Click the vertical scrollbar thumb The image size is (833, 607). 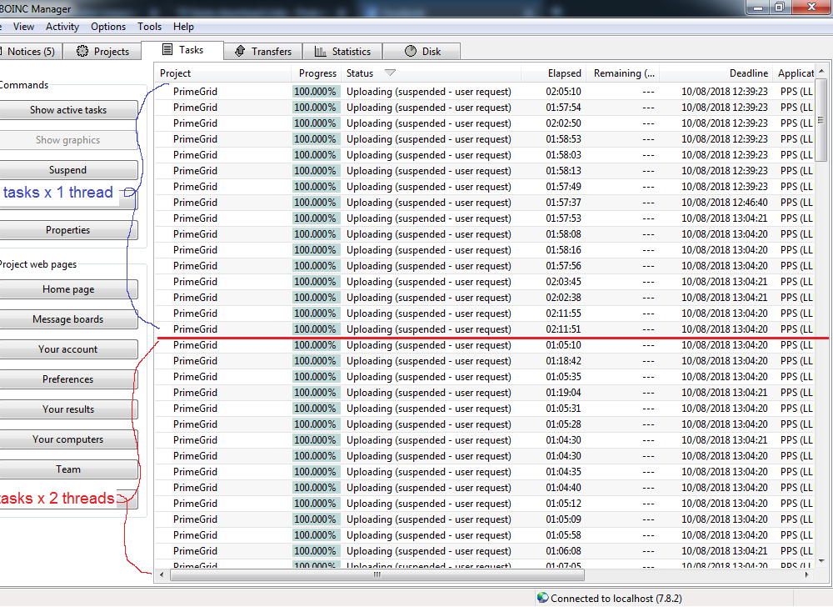(x=821, y=119)
